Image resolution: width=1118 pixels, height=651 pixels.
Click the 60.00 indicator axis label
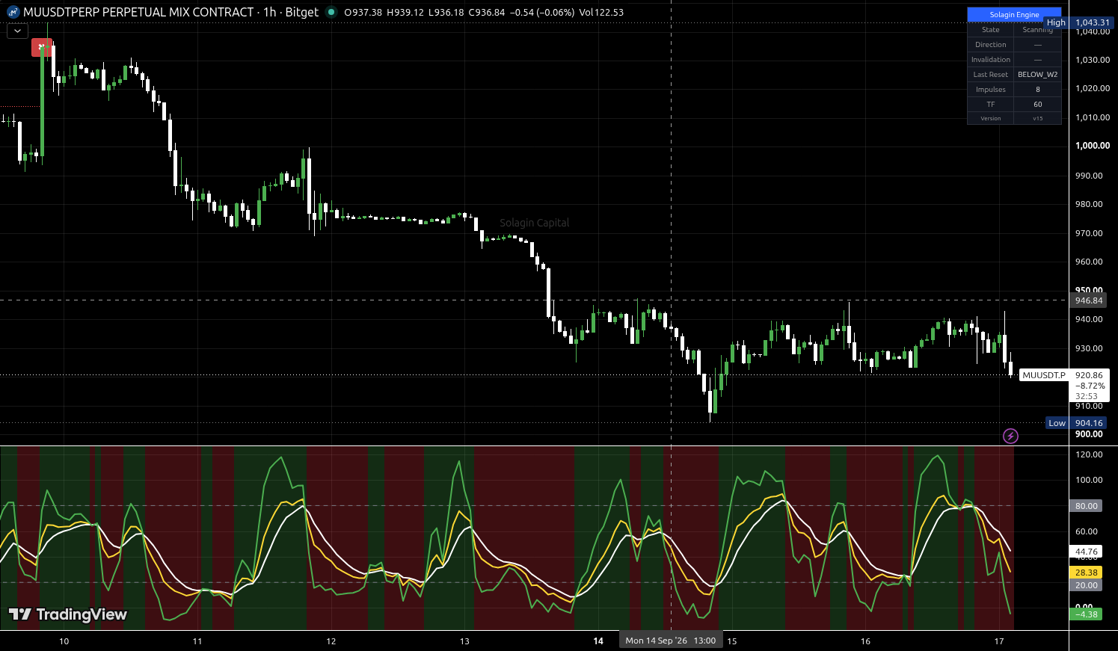pyautogui.click(x=1087, y=531)
